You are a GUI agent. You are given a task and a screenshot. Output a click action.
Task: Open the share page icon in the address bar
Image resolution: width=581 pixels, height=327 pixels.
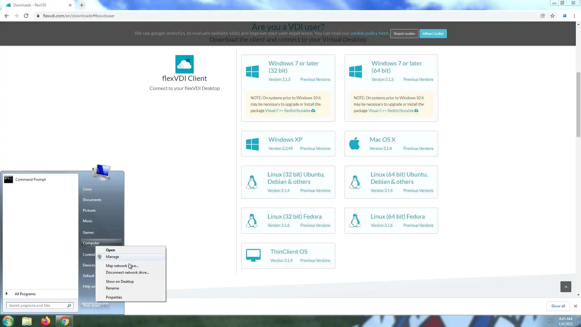point(543,16)
